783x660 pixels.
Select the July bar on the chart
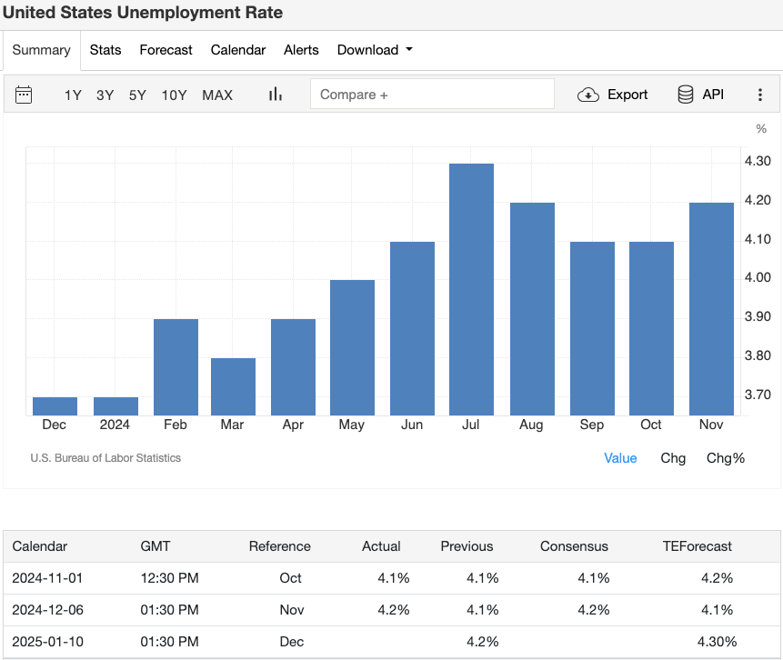coord(471,282)
